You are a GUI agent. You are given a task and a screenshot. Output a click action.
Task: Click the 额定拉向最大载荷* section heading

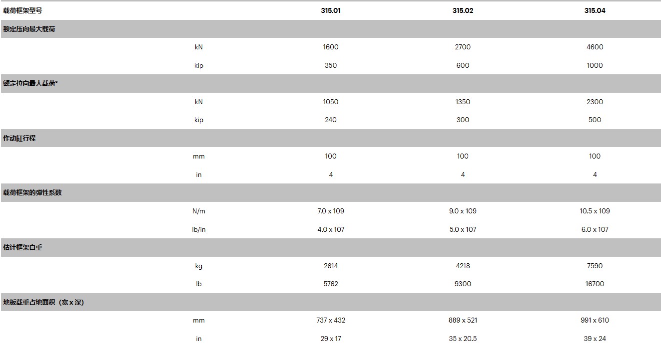(x=30, y=83)
